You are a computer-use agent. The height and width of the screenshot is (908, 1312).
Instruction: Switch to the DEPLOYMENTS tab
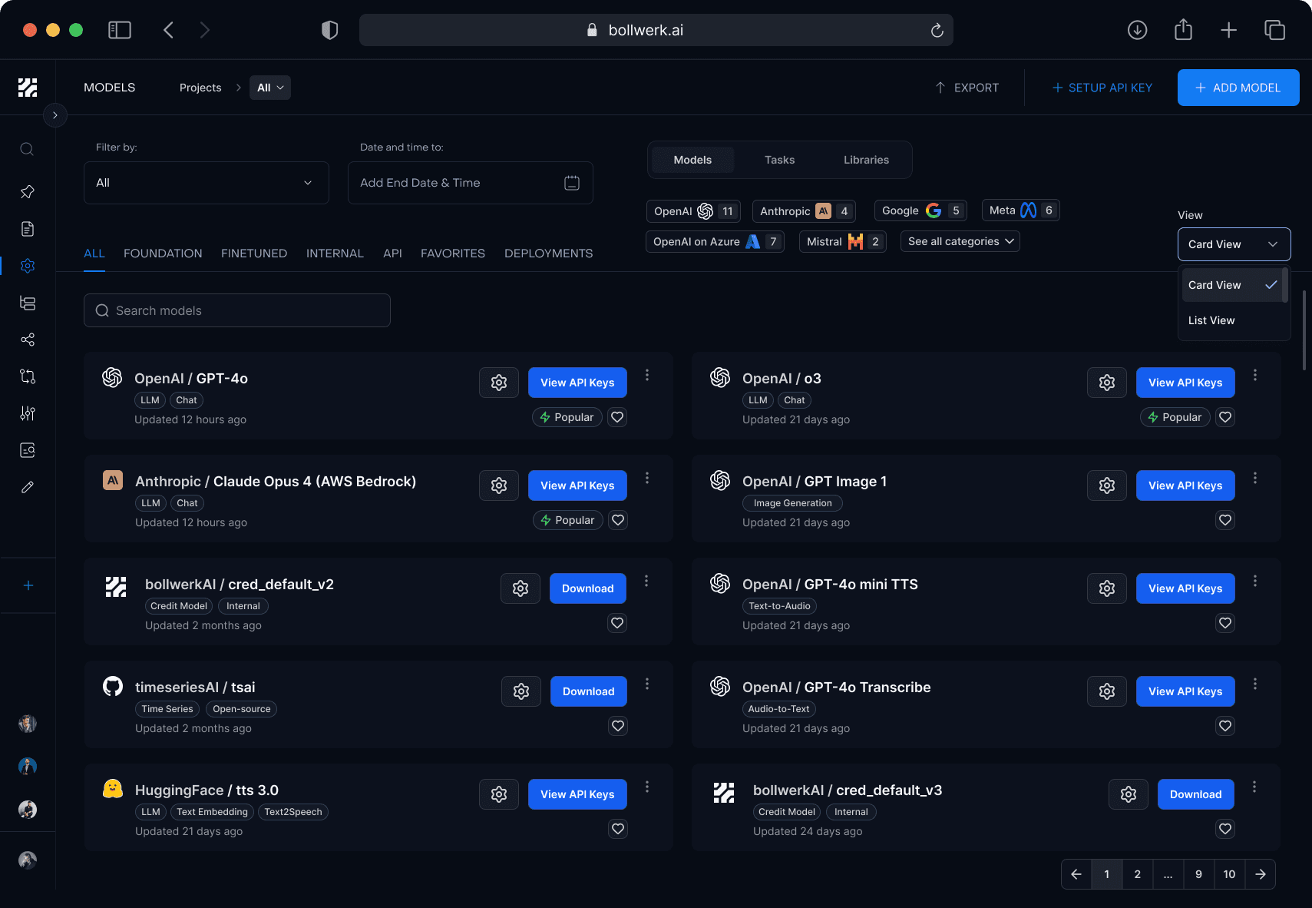tap(548, 254)
